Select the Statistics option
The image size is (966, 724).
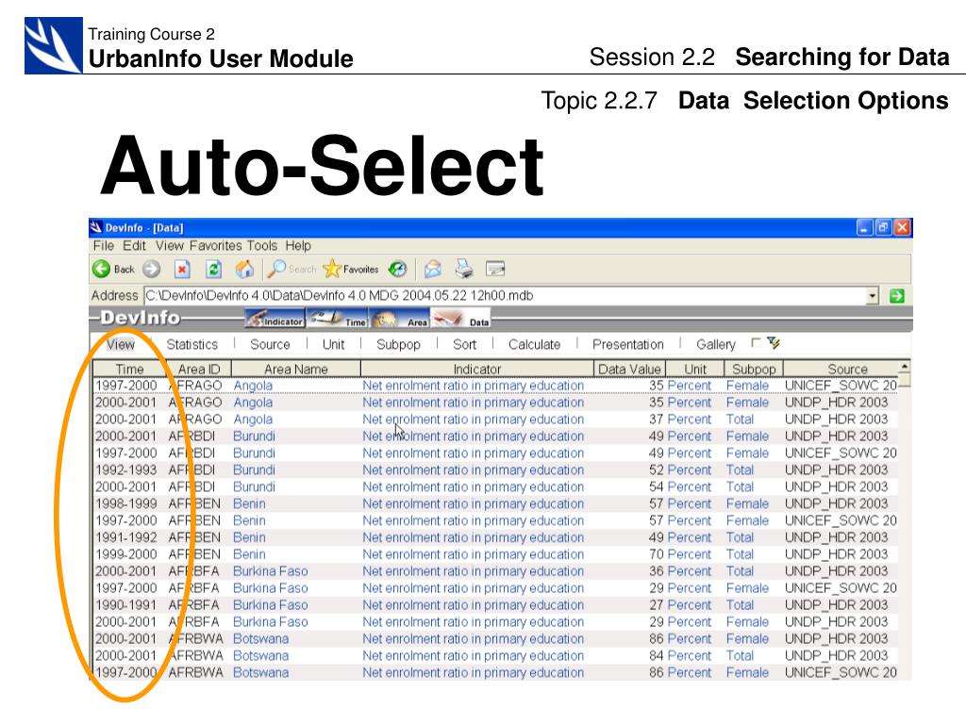tap(192, 344)
